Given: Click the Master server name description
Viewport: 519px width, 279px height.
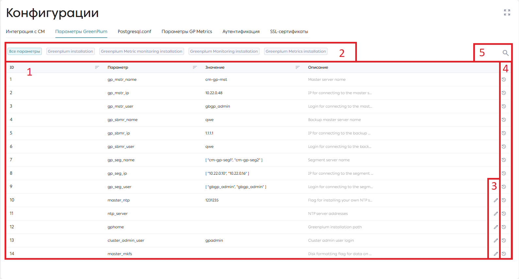Looking at the screenshot, I should pos(327,79).
